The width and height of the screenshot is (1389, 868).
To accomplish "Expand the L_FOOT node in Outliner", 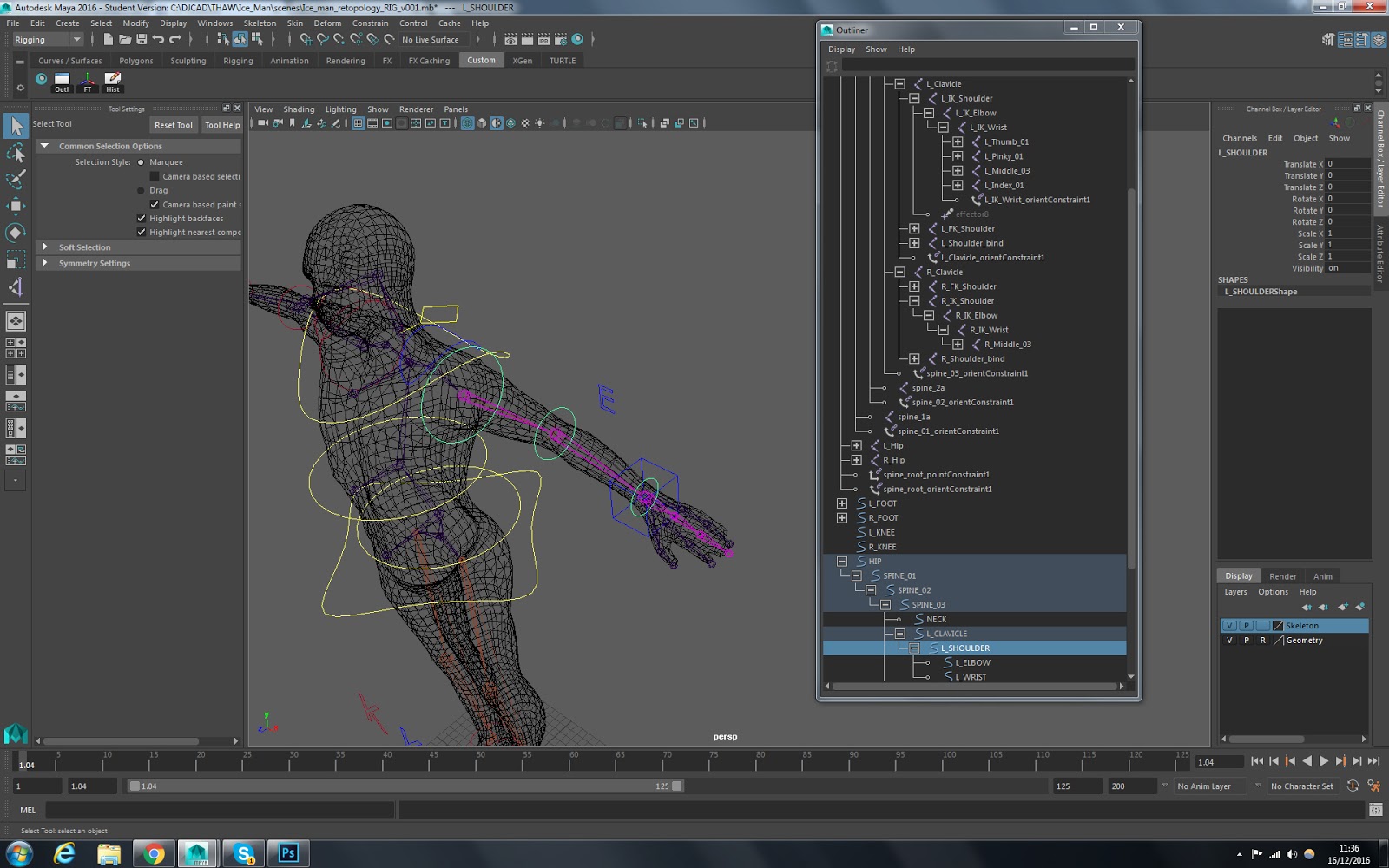I will [841, 503].
